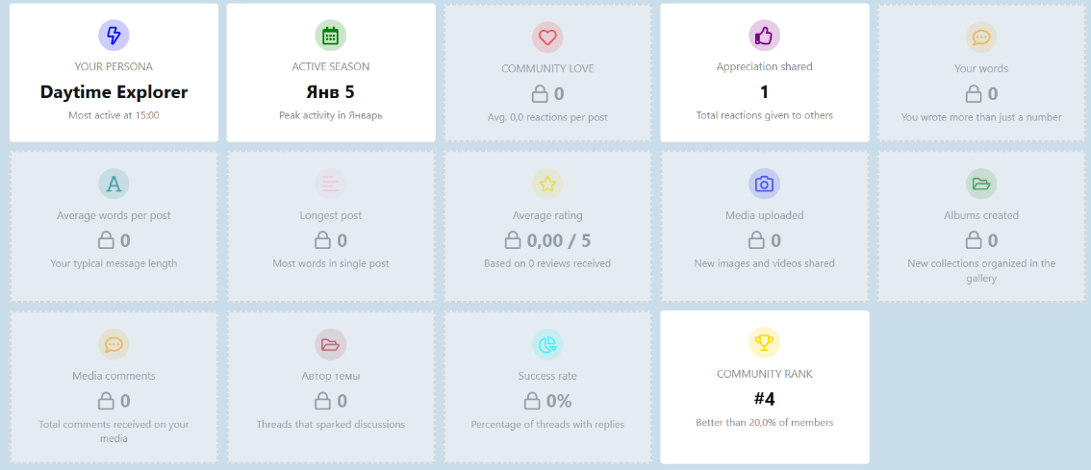Click the red folder Автор темы icon

[x=330, y=344]
